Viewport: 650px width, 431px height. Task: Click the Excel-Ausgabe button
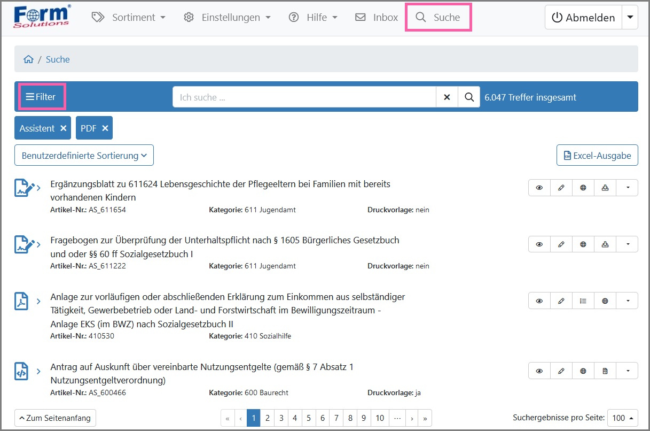[x=597, y=156]
